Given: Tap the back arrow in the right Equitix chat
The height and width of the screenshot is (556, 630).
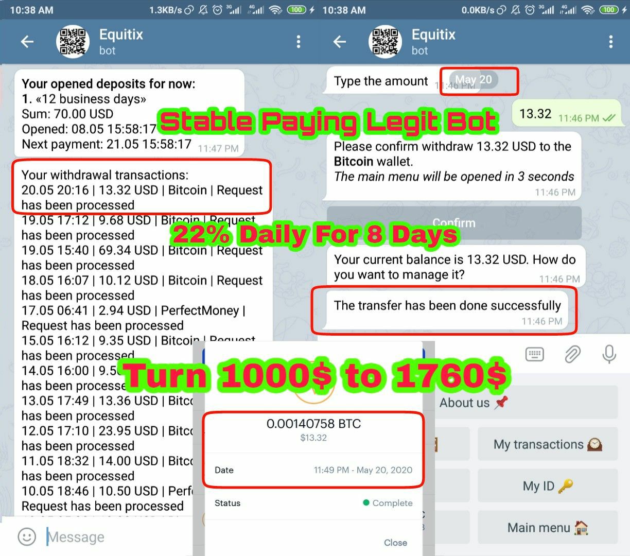Looking at the screenshot, I should pyautogui.click(x=340, y=42).
